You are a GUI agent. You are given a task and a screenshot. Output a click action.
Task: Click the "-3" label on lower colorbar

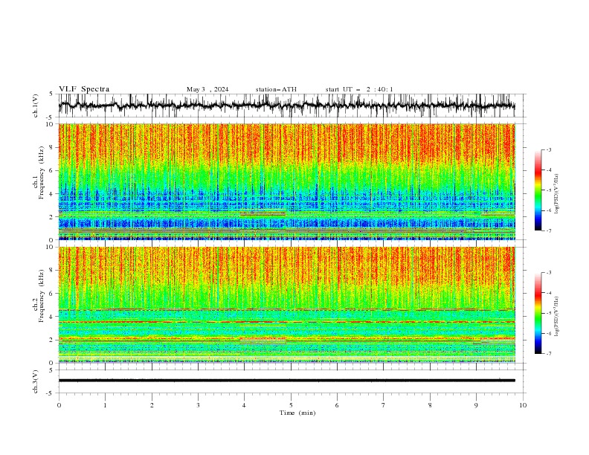548,273
